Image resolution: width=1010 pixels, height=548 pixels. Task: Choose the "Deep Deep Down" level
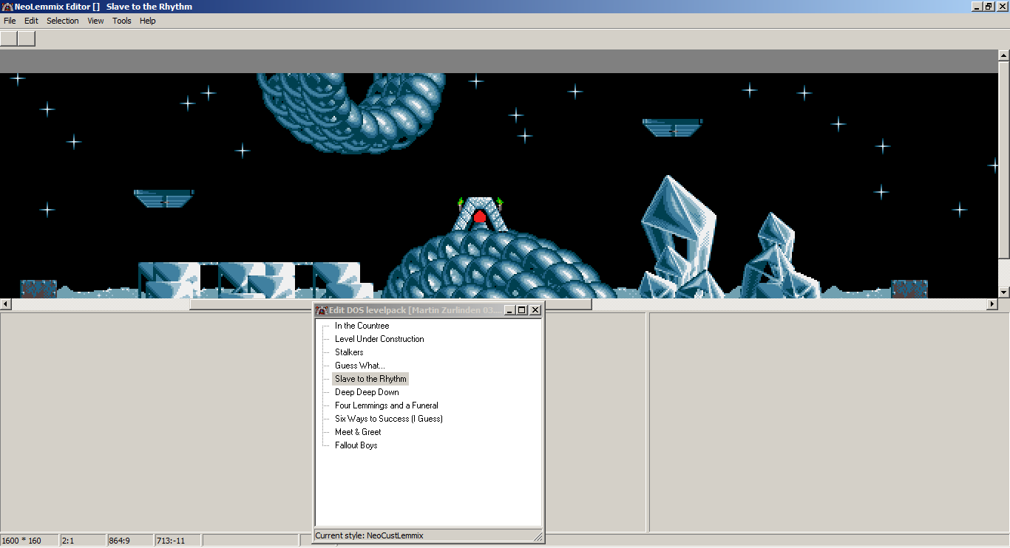[x=367, y=392]
